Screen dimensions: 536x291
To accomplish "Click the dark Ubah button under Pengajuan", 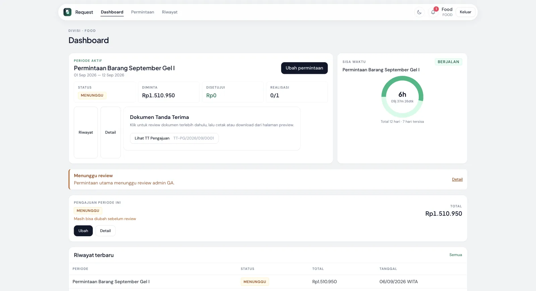I will (83, 231).
